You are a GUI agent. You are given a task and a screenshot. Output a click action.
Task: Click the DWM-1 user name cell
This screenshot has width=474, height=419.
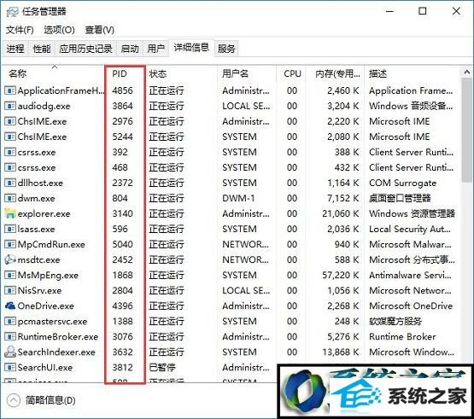point(238,198)
